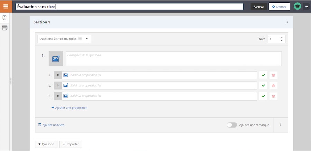Open question options three-dot menu
This screenshot has height=151, width=311.
[281, 125]
